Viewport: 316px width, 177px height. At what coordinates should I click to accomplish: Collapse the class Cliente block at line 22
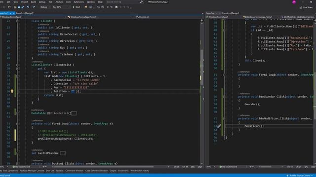point(17,21)
